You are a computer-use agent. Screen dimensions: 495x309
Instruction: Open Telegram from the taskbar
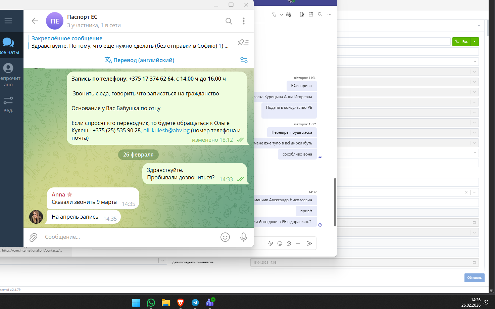195,303
